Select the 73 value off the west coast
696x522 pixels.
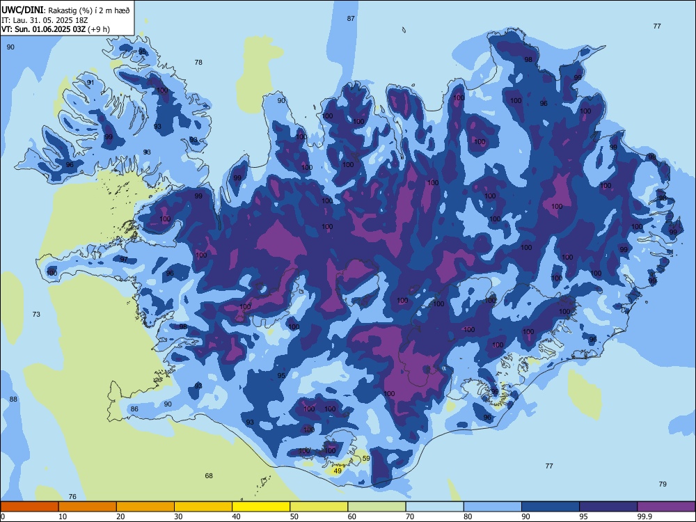coord(36,315)
